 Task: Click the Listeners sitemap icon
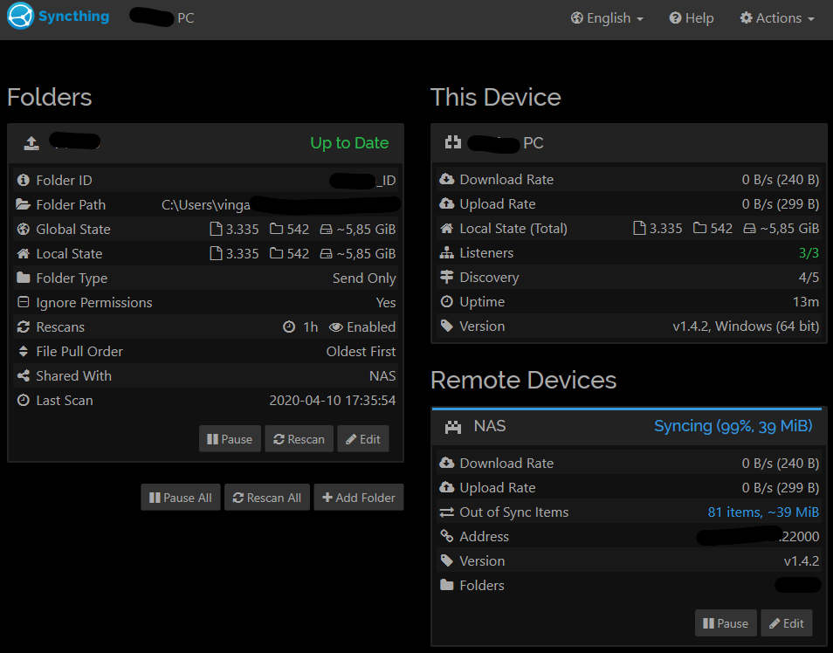point(447,252)
